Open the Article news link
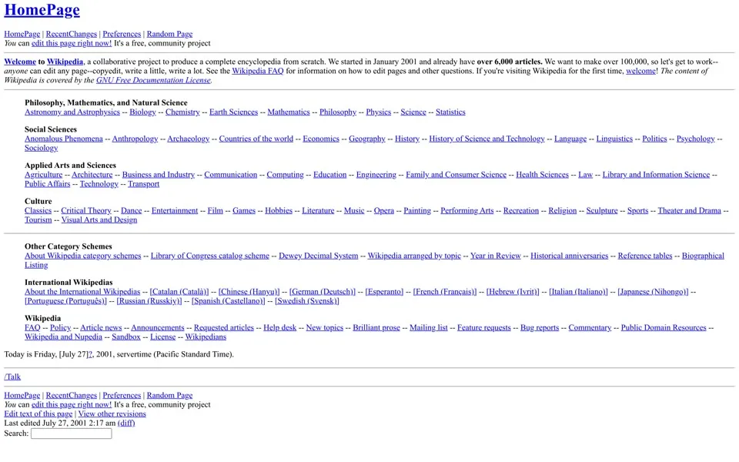The width and height of the screenshot is (739, 462). tap(101, 327)
